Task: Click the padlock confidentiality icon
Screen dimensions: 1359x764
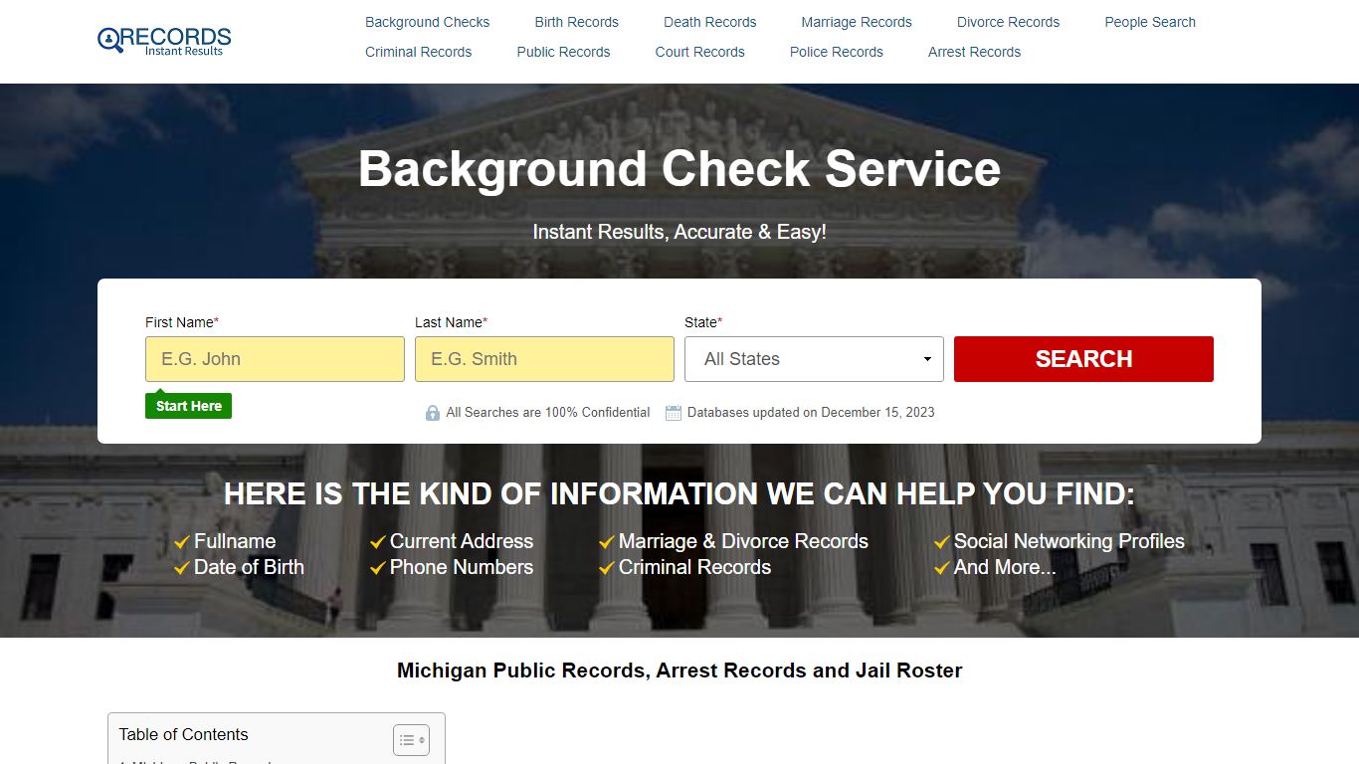Action: click(433, 413)
